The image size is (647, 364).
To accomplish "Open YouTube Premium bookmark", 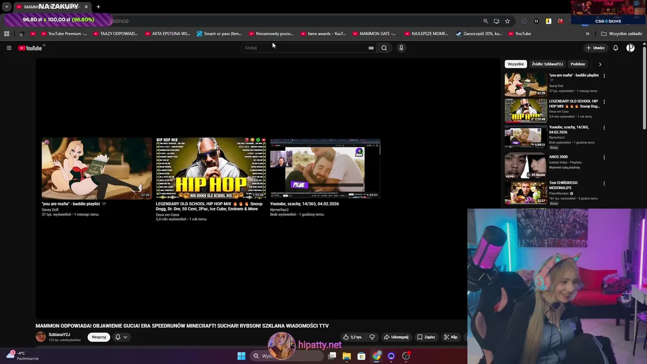I will click(64, 34).
